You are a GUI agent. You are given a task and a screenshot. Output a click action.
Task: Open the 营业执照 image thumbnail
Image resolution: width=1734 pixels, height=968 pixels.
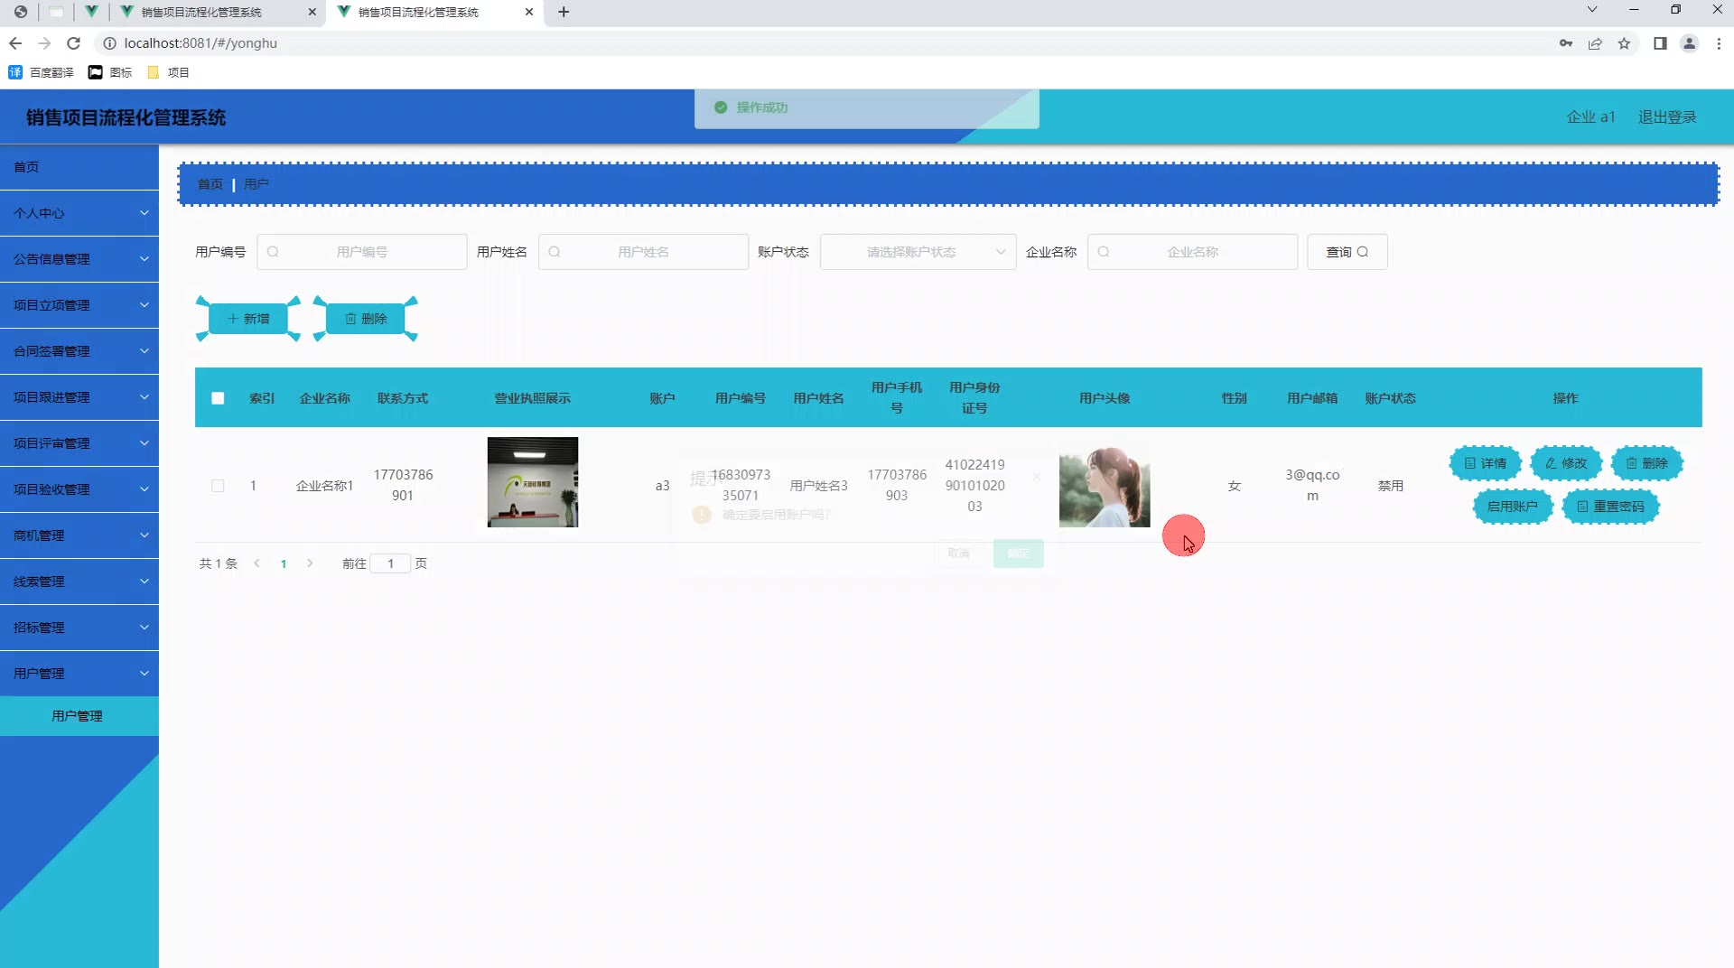[x=533, y=482]
